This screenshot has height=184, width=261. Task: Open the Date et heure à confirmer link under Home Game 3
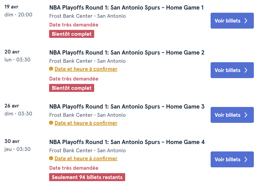pos(86,123)
